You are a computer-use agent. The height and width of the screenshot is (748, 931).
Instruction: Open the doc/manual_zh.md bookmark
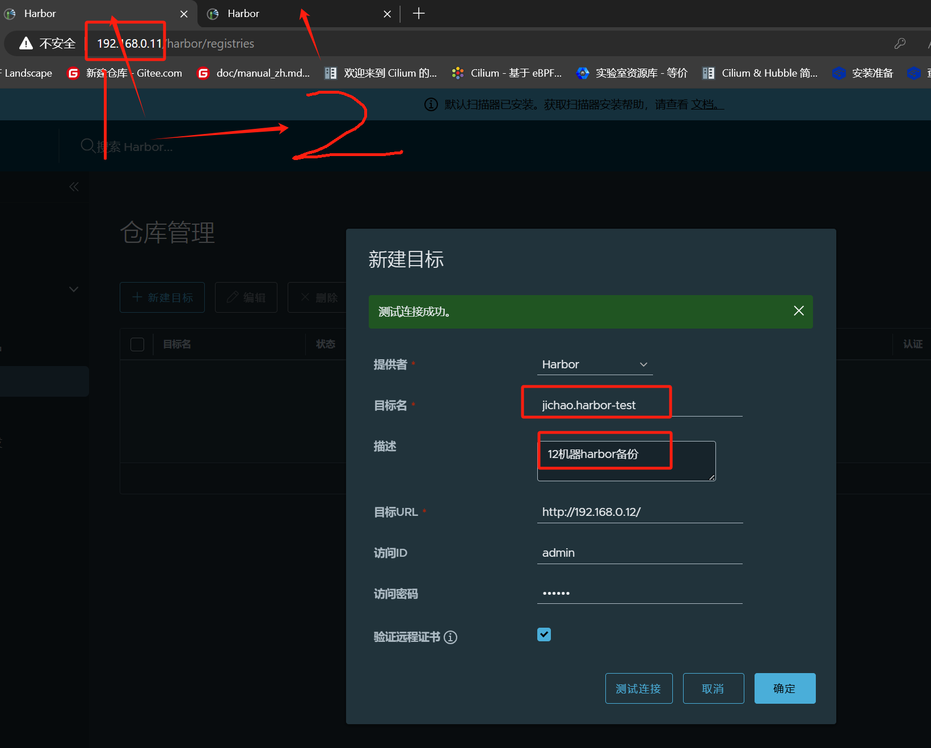(253, 73)
